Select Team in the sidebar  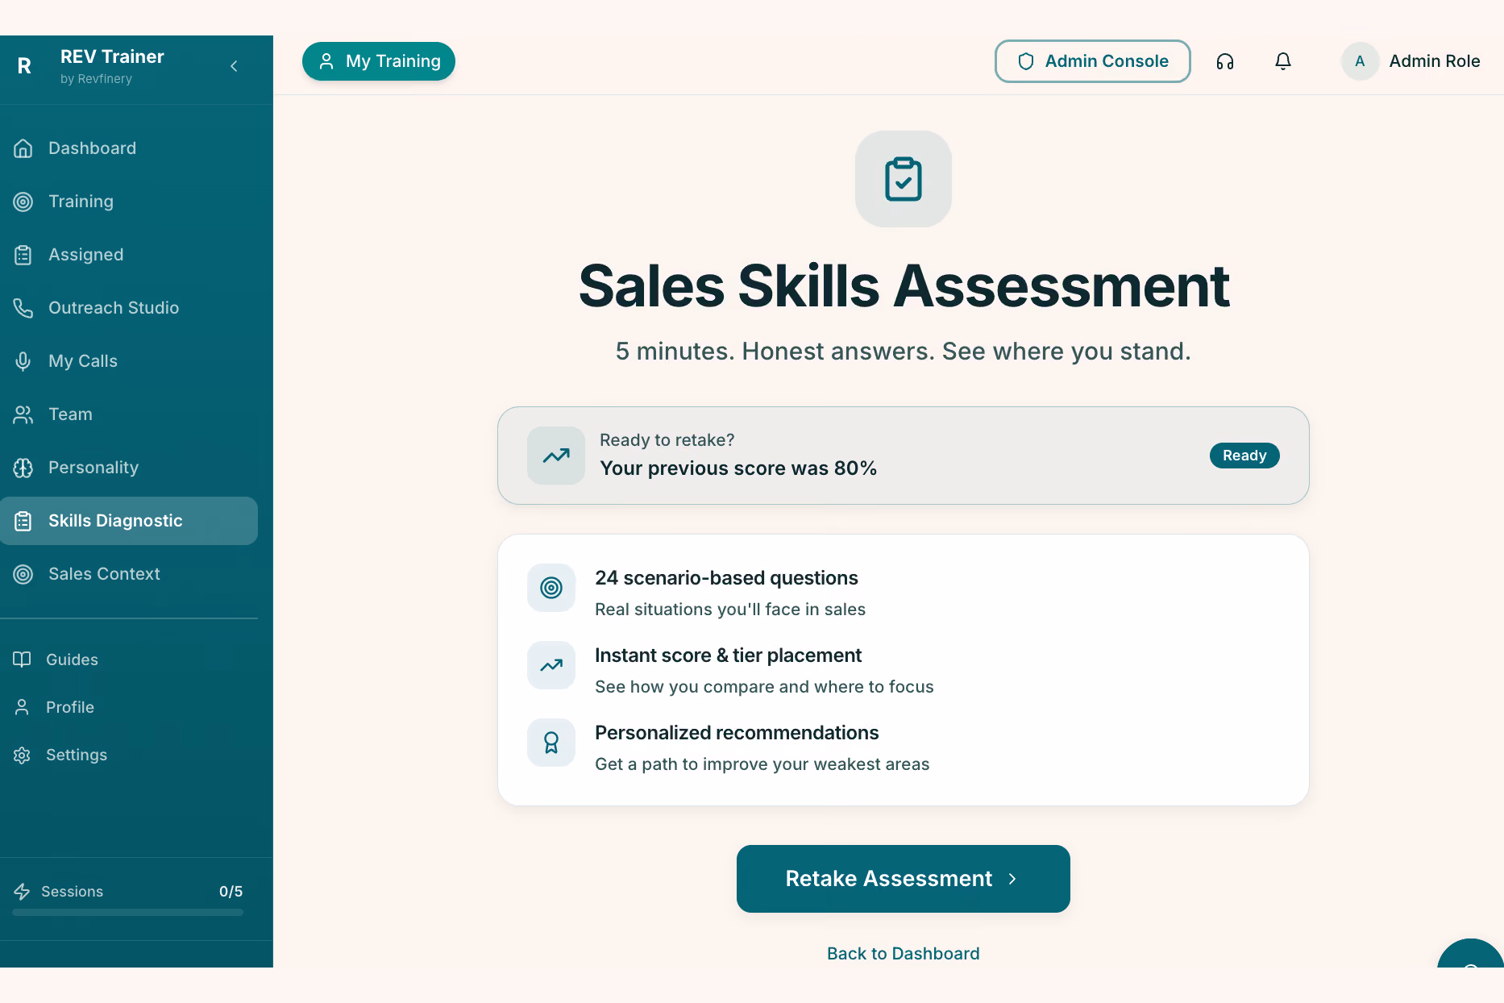coord(129,414)
